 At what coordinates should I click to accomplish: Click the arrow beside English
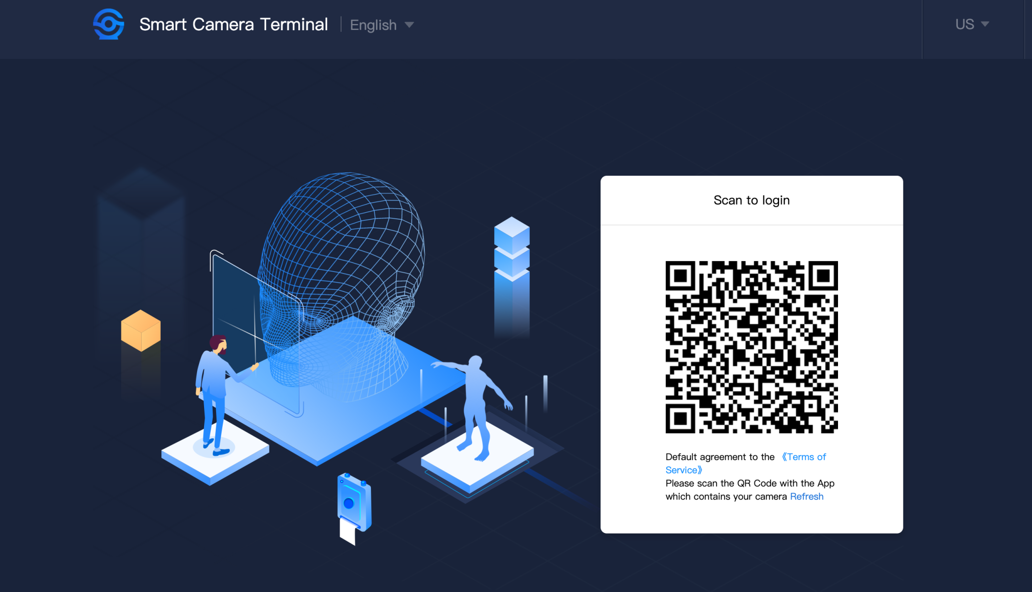click(409, 25)
